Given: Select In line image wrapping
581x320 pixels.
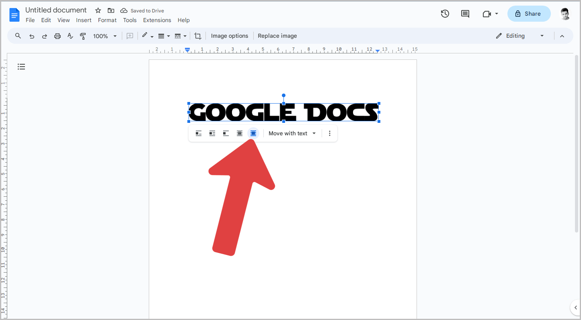Looking at the screenshot, I should click(199, 133).
